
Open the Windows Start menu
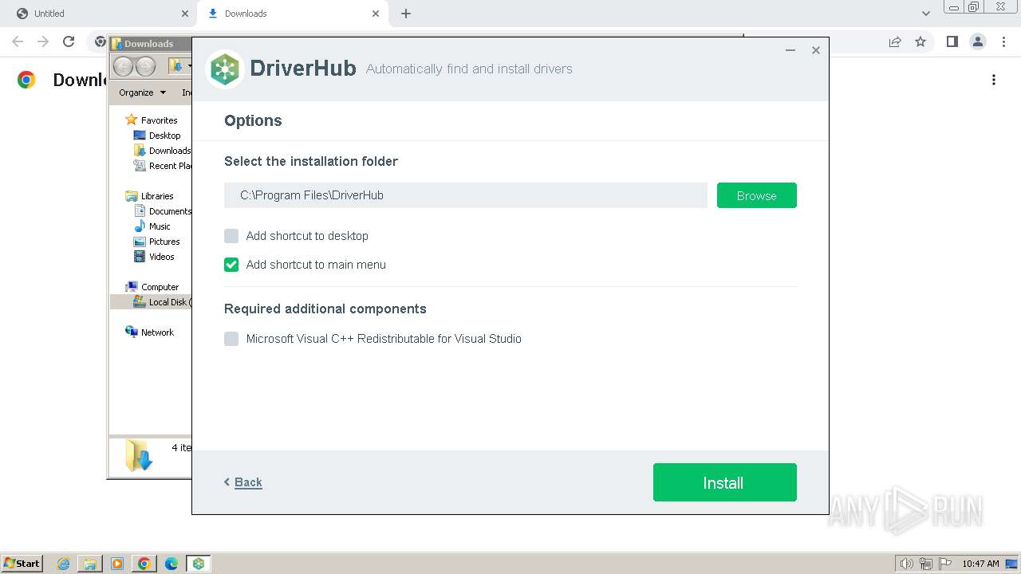tap(22, 564)
